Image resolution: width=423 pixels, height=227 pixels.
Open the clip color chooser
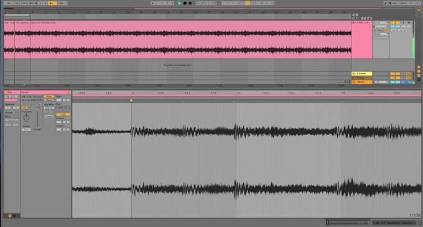[x=12, y=100]
